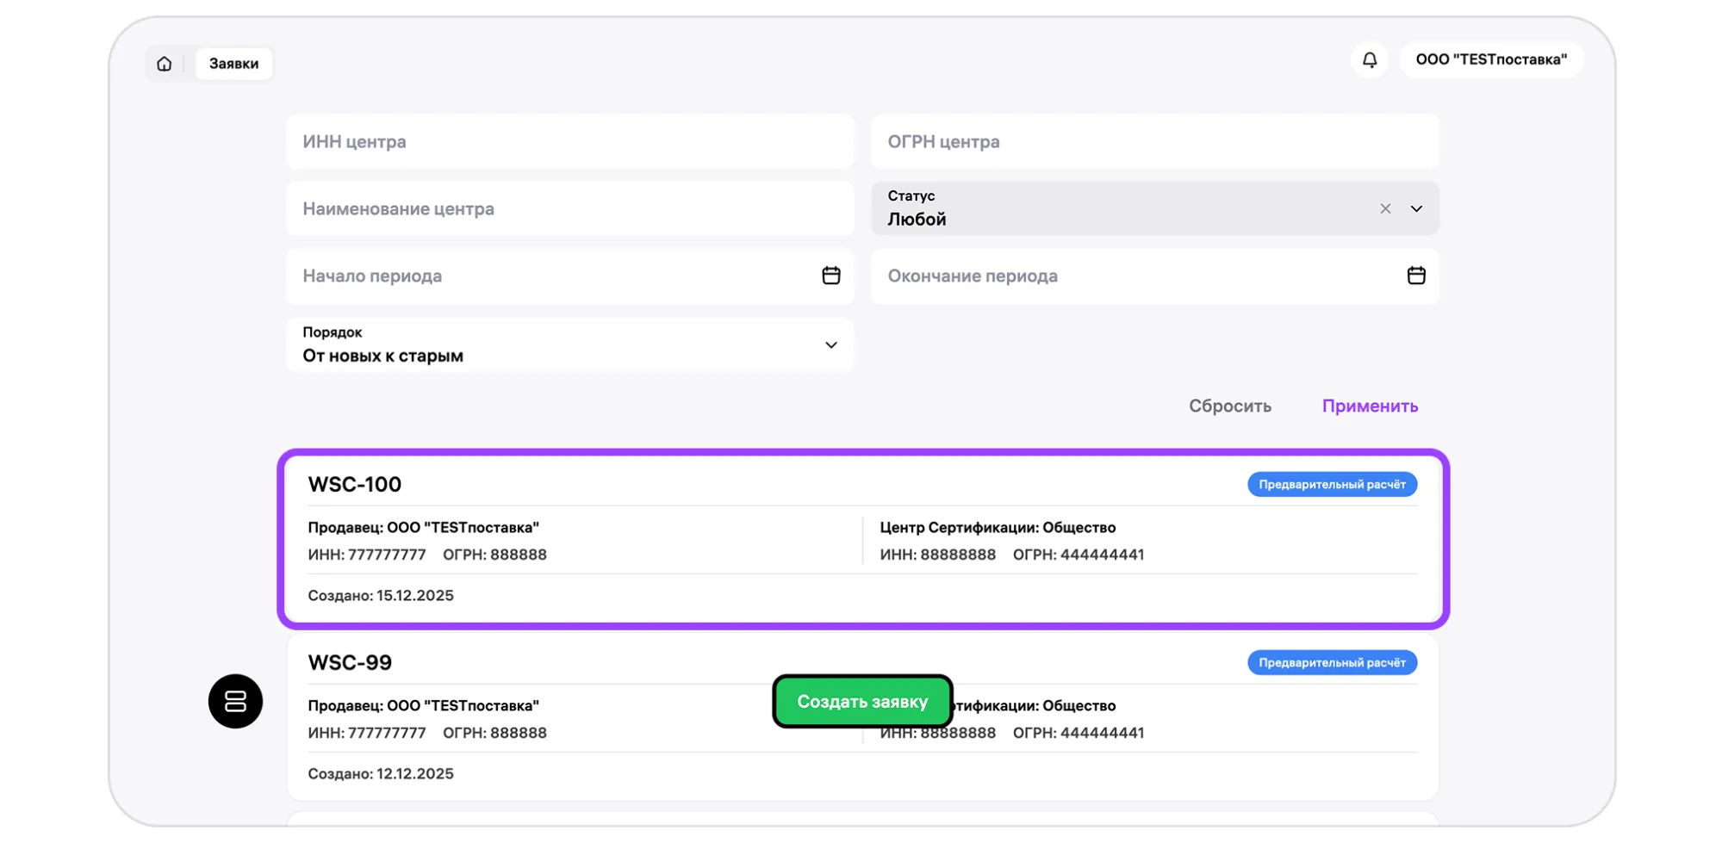Open ООО "TESTпоставка" account menu

click(1490, 60)
